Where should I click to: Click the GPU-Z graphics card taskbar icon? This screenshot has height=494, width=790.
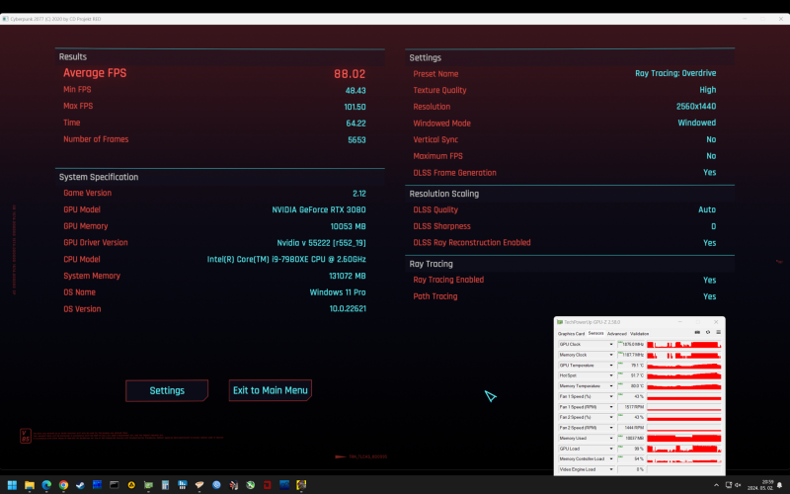pyautogui.click(x=148, y=485)
